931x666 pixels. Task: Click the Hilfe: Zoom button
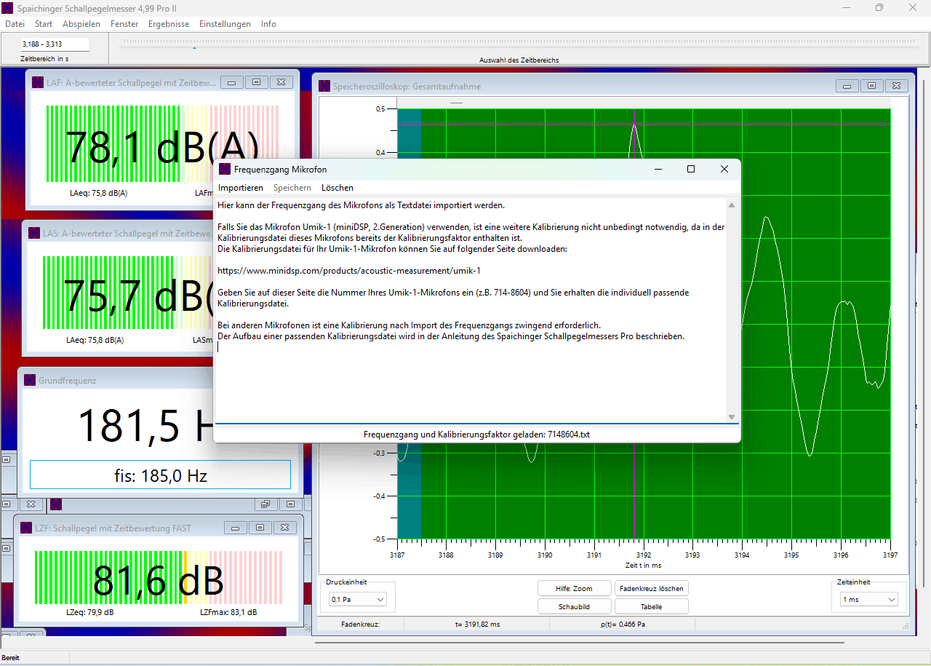click(574, 588)
